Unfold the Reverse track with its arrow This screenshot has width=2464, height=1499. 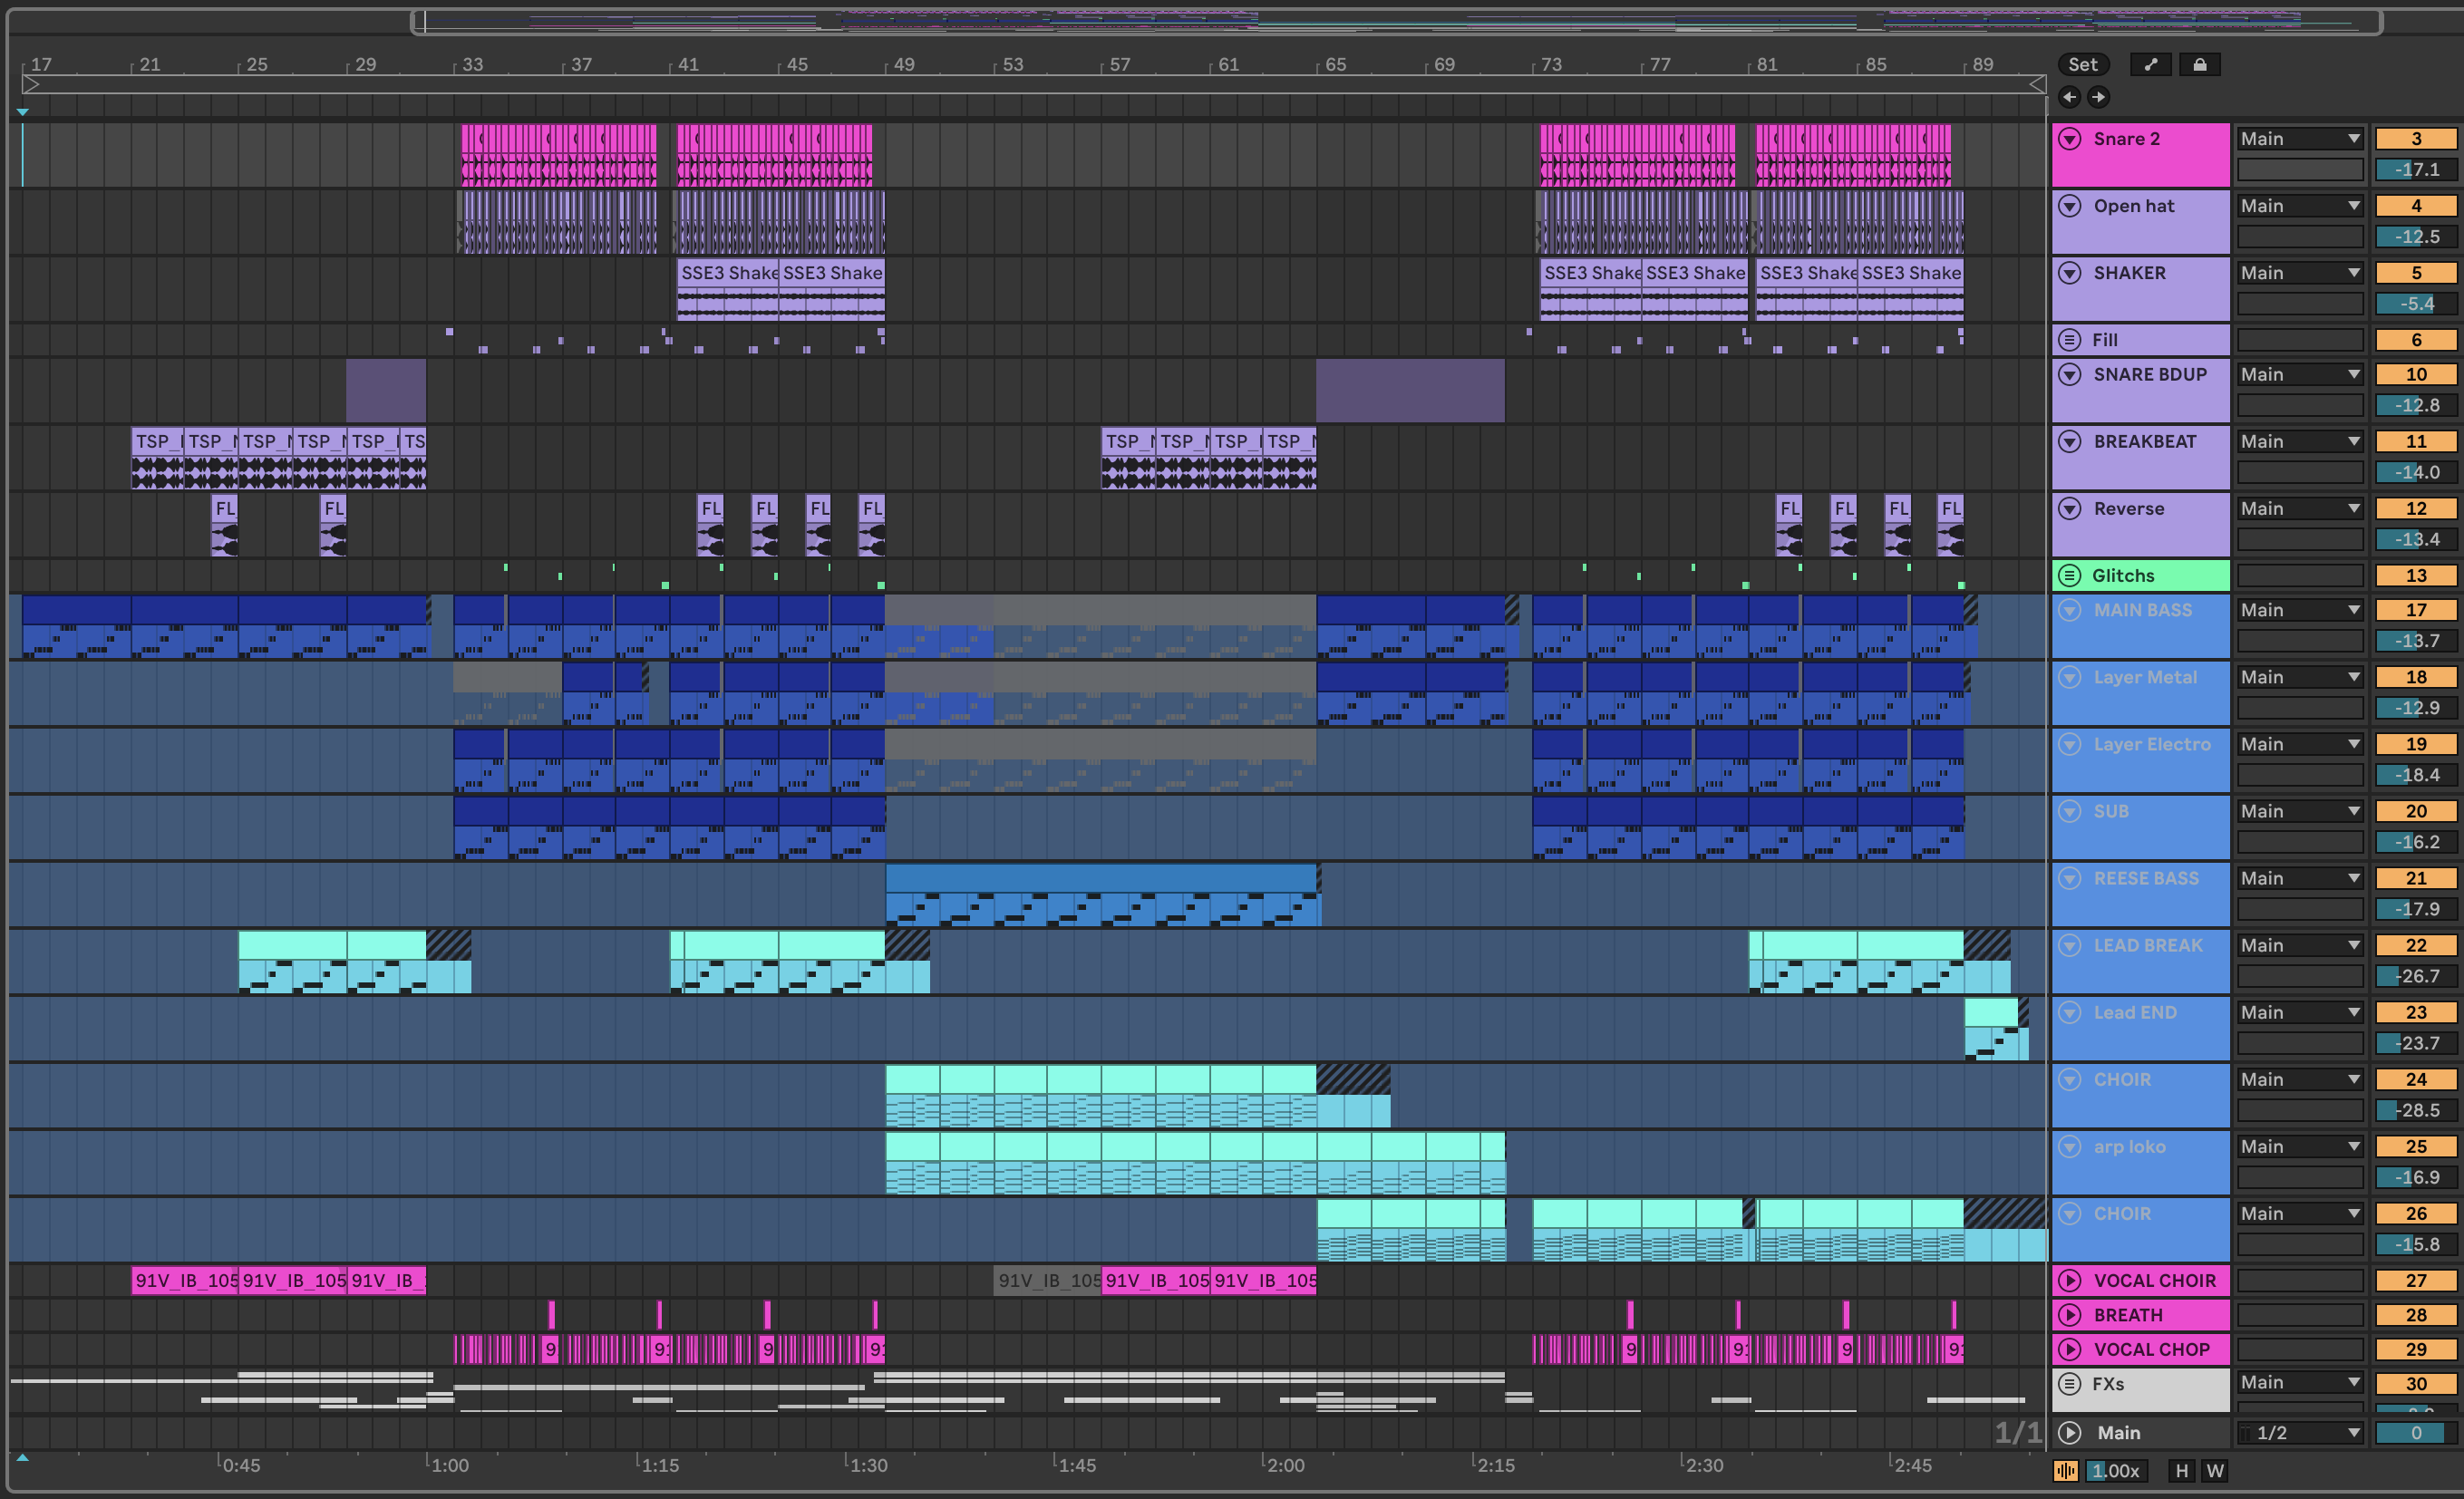click(2069, 508)
